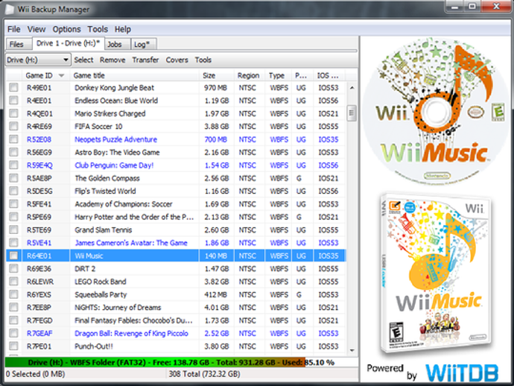The image size is (514, 386).
Task: Check the Neopets Puzzle Adventure checkbox
Action: 13,139
